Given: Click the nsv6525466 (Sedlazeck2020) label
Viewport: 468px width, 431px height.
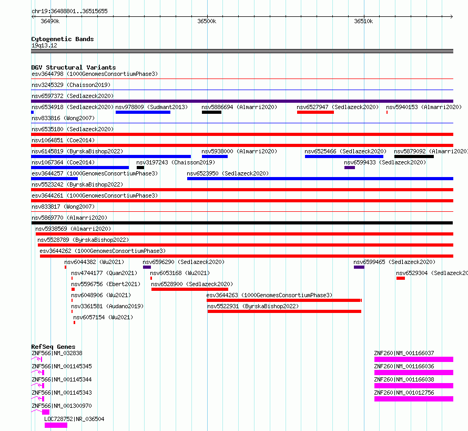Looking at the screenshot, I should (345, 151).
